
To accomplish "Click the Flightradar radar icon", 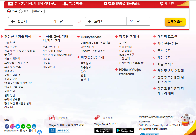I will point(40,132).
